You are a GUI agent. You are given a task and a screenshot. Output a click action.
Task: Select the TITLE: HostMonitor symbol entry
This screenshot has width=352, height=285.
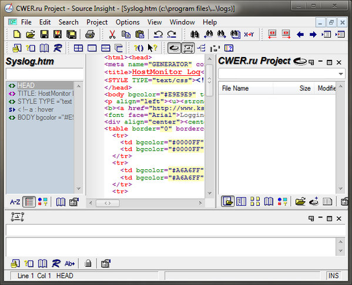pos(40,93)
